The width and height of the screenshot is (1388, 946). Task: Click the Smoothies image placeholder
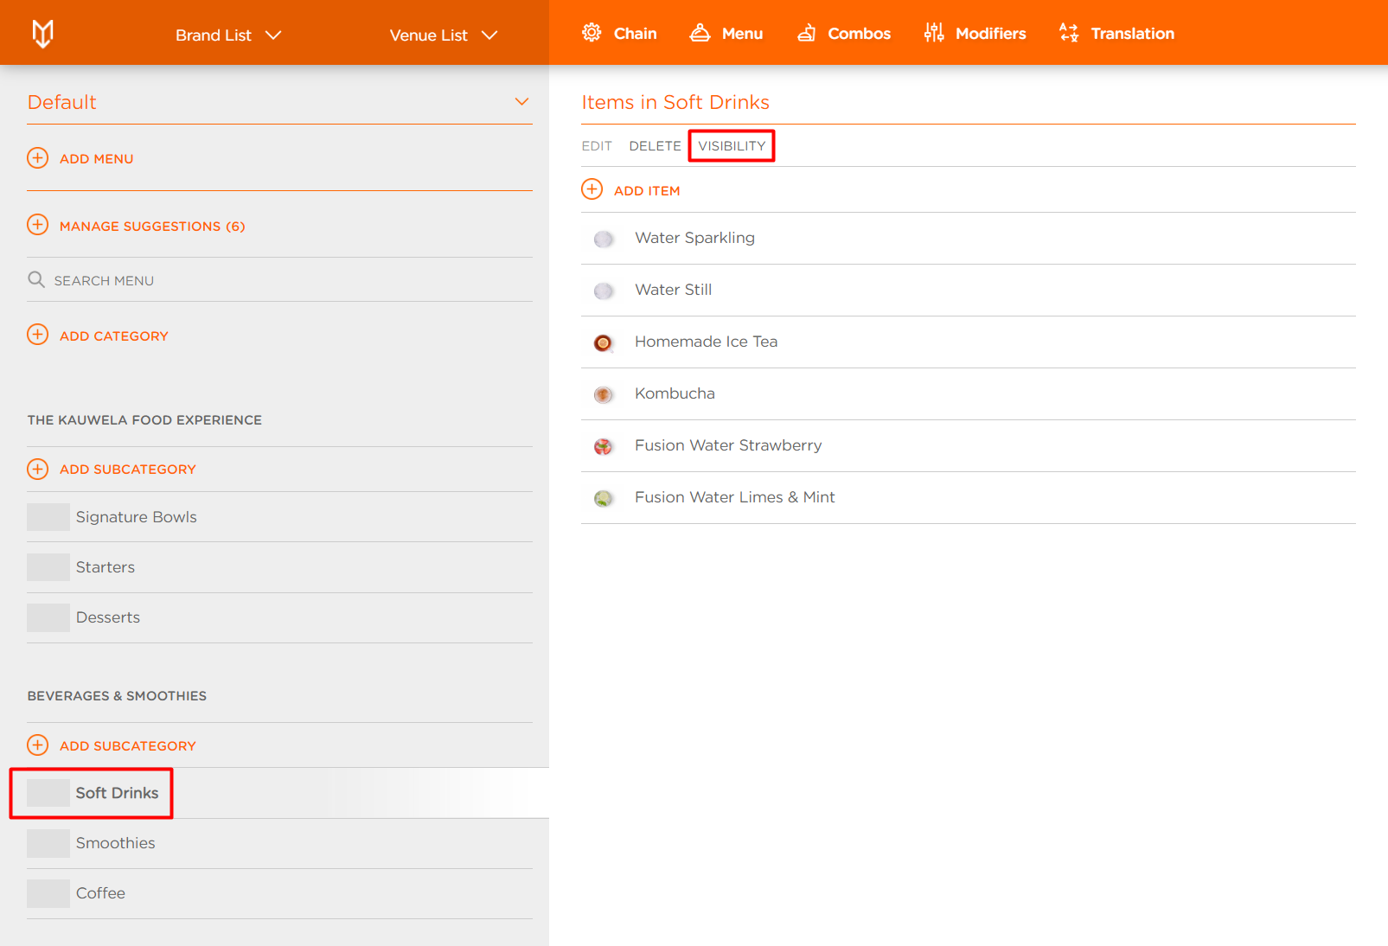point(48,843)
